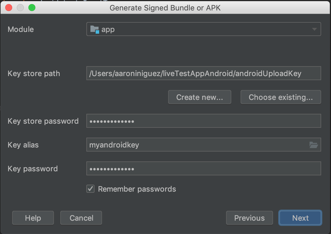The image size is (331, 234).
Task: Focus the Key store path field
Action: pos(203,73)
